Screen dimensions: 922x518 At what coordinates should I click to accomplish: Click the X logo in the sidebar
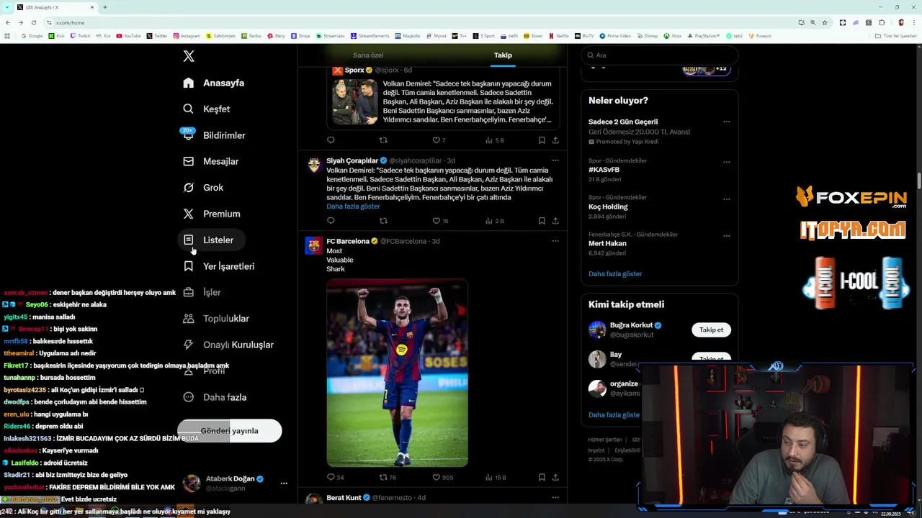point(189,56)
